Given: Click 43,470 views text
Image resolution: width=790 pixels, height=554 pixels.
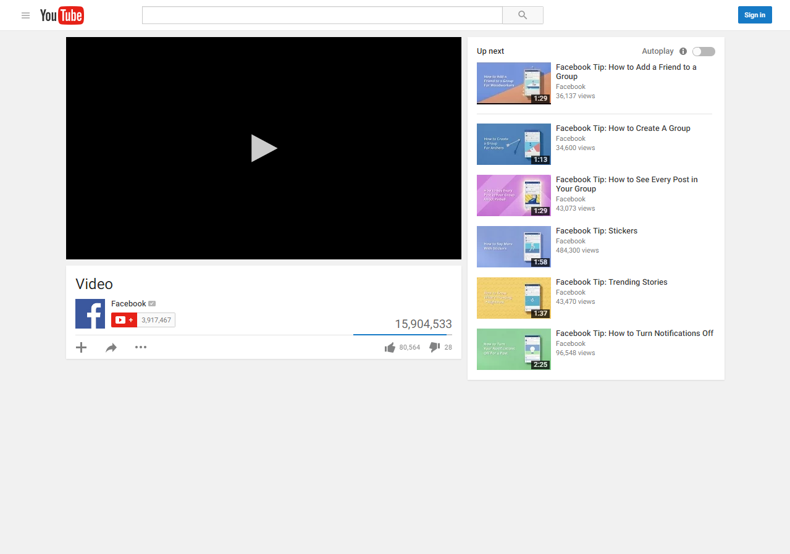Looking at the screenshot, I should 576,302.
